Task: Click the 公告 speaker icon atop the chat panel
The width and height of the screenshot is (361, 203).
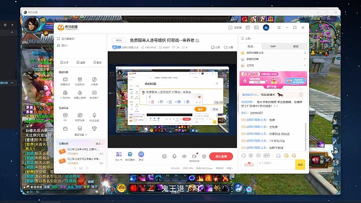Action: [x=243, y=38]
